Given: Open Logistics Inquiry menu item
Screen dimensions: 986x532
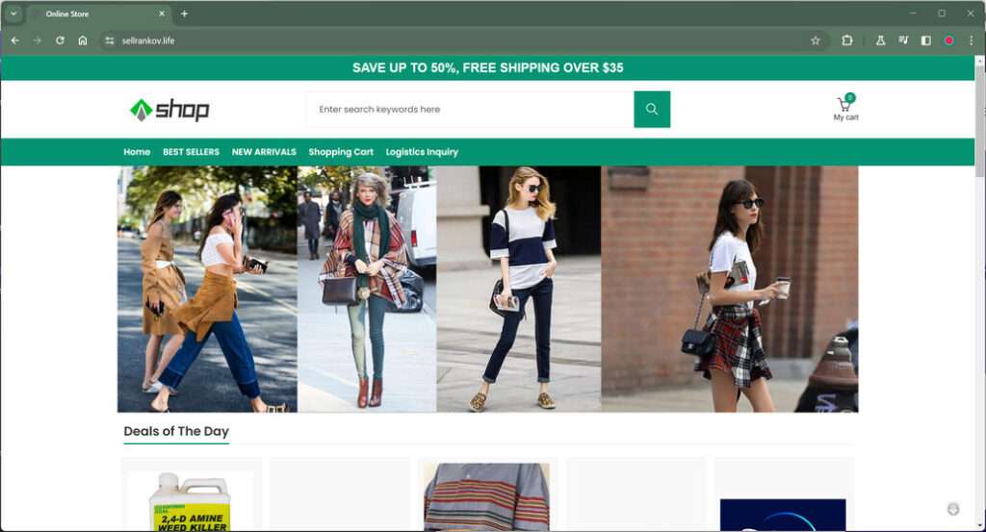Looking at the screenshot, I should (422, 152).
